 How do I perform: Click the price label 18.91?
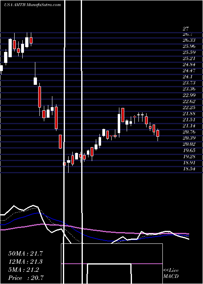(190, 163)
